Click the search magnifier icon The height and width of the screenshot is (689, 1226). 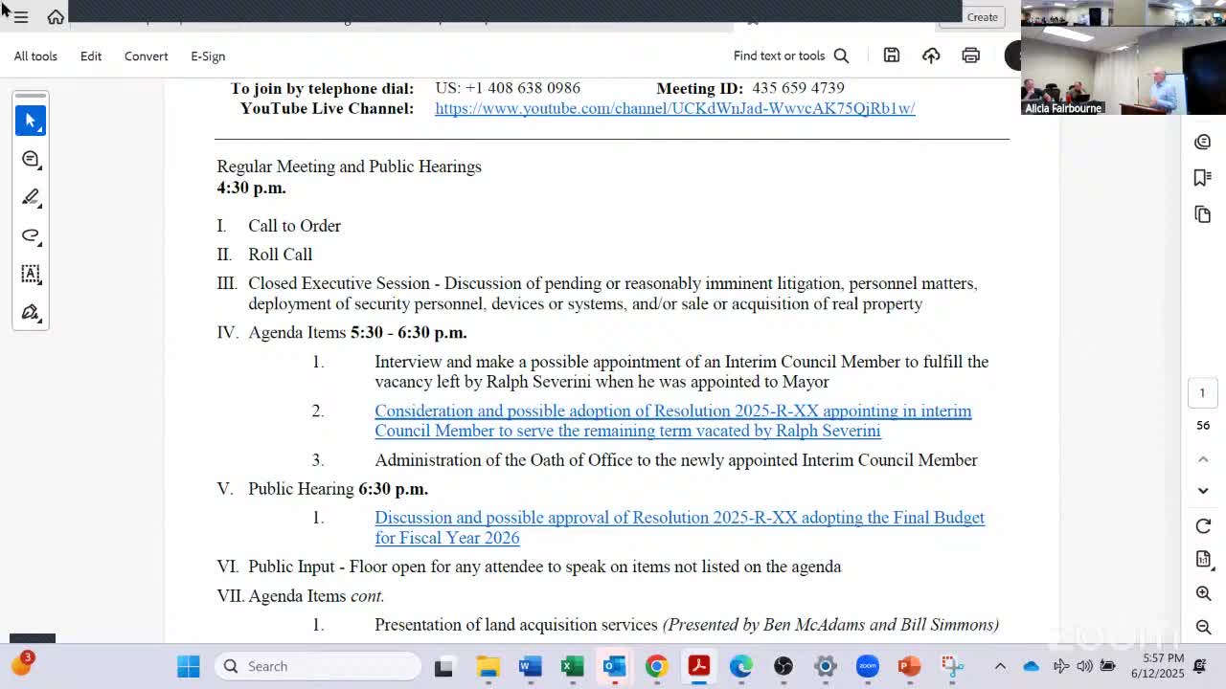pos(841,56)
